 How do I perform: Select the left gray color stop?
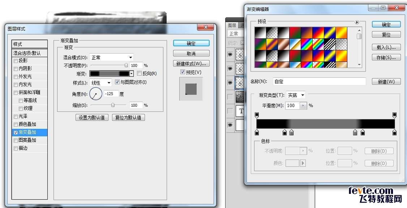pos(291,133)
